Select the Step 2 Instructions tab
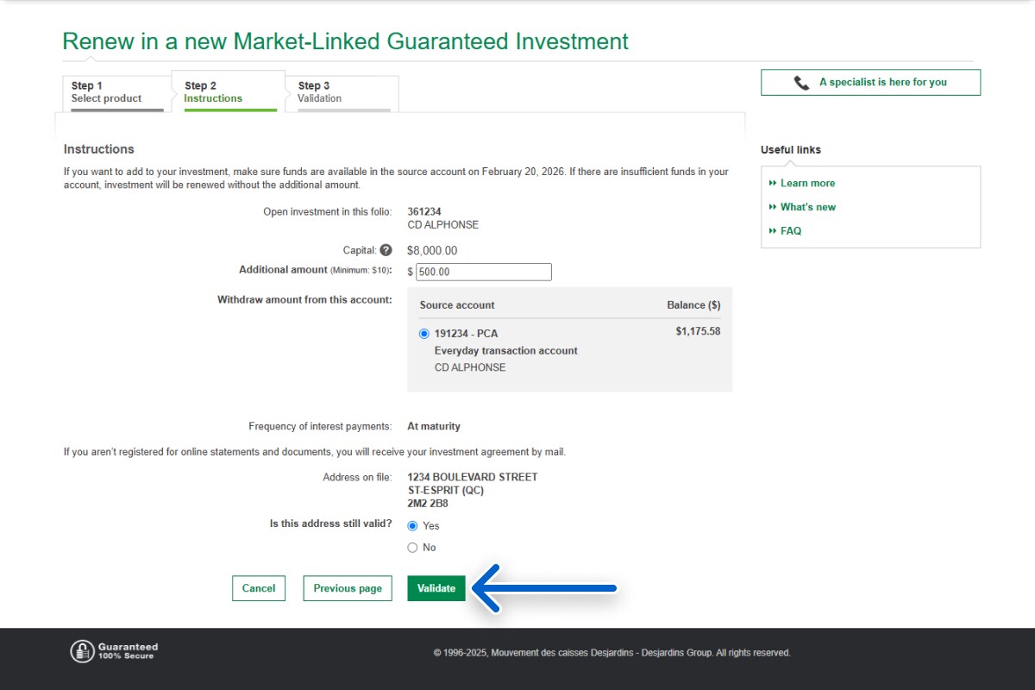This screenshot has width=1035, height=690. [x=228, y=92]
